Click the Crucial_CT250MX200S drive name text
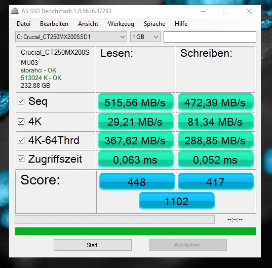272x268 pixels. [55, 52]
